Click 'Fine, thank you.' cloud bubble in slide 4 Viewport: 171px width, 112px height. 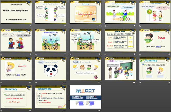coord(127,7)
